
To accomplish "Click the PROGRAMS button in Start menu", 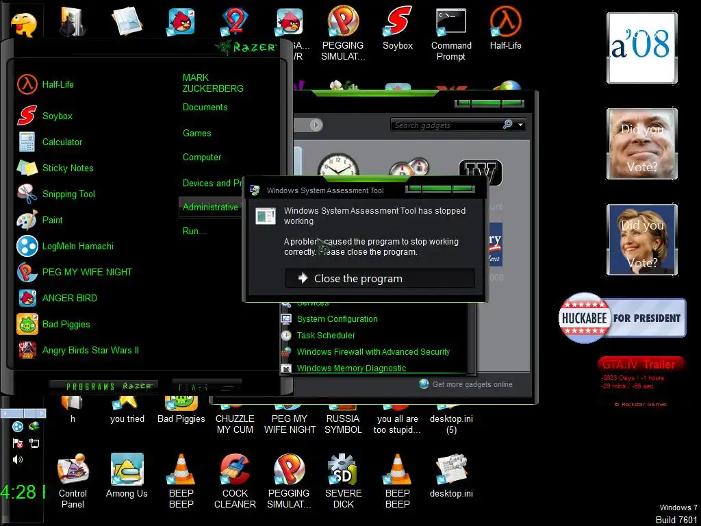I will [x=103, y=386].
